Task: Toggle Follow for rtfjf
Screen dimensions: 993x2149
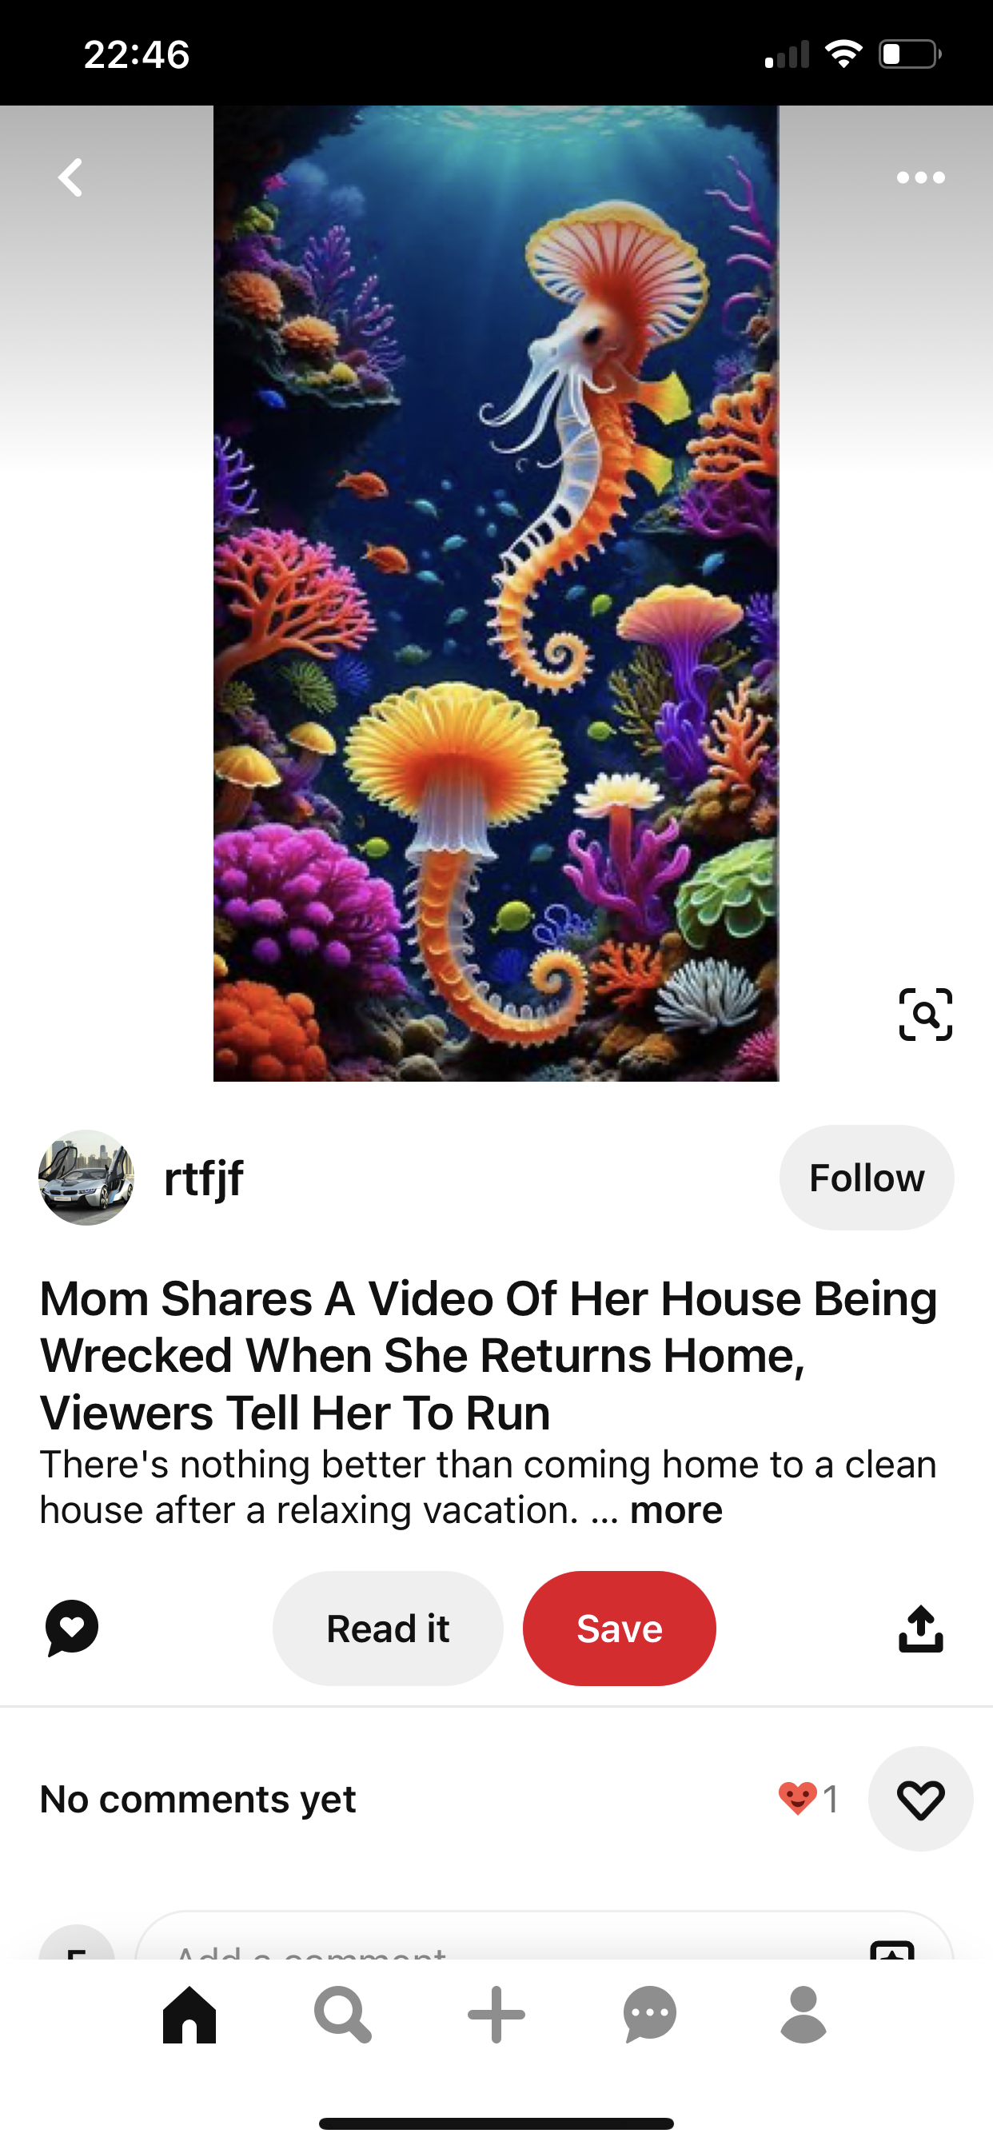Action: click(x=866, y=1177)
